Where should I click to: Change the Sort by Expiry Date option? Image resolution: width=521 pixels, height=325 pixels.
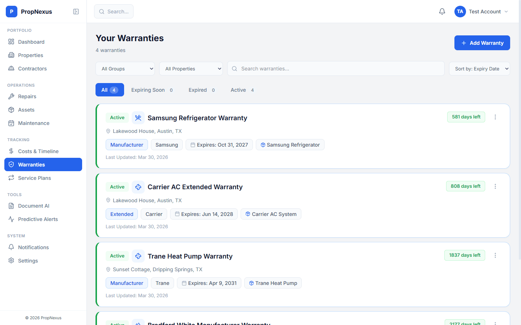(x=479, y=68)
